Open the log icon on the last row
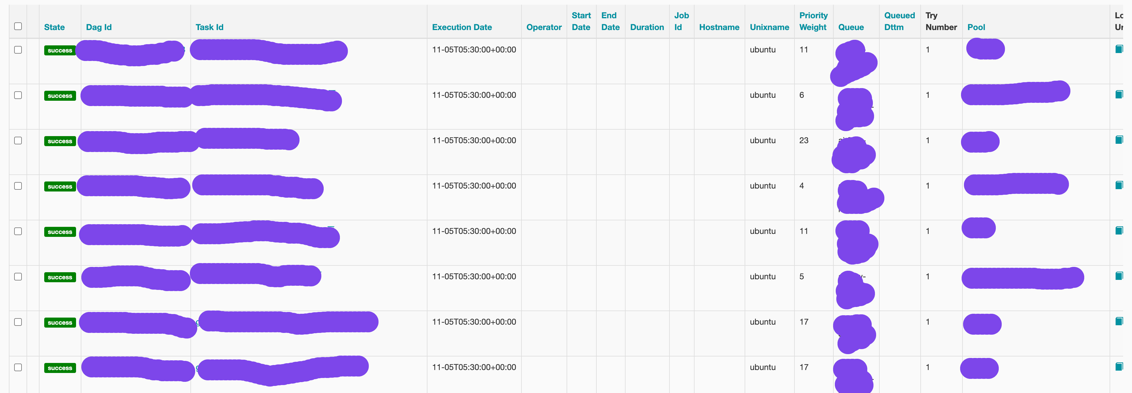The height and width of the screenshot is (393, 1132). click(x=1119, y=366)
